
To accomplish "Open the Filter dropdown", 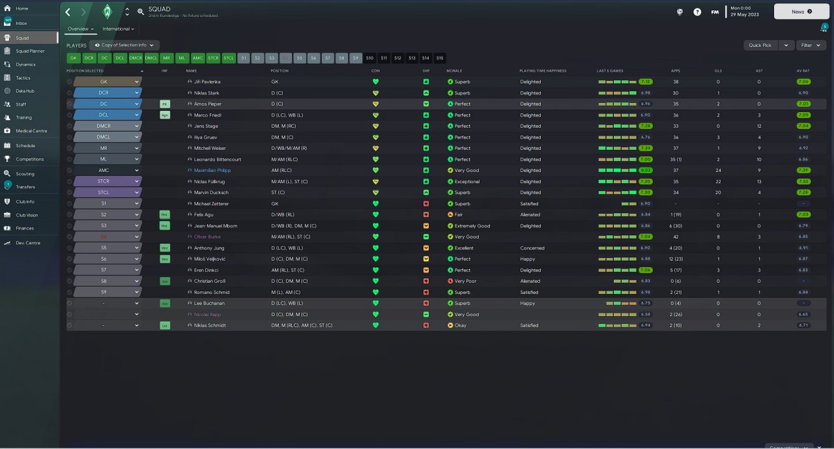I will tap(811, 46).
